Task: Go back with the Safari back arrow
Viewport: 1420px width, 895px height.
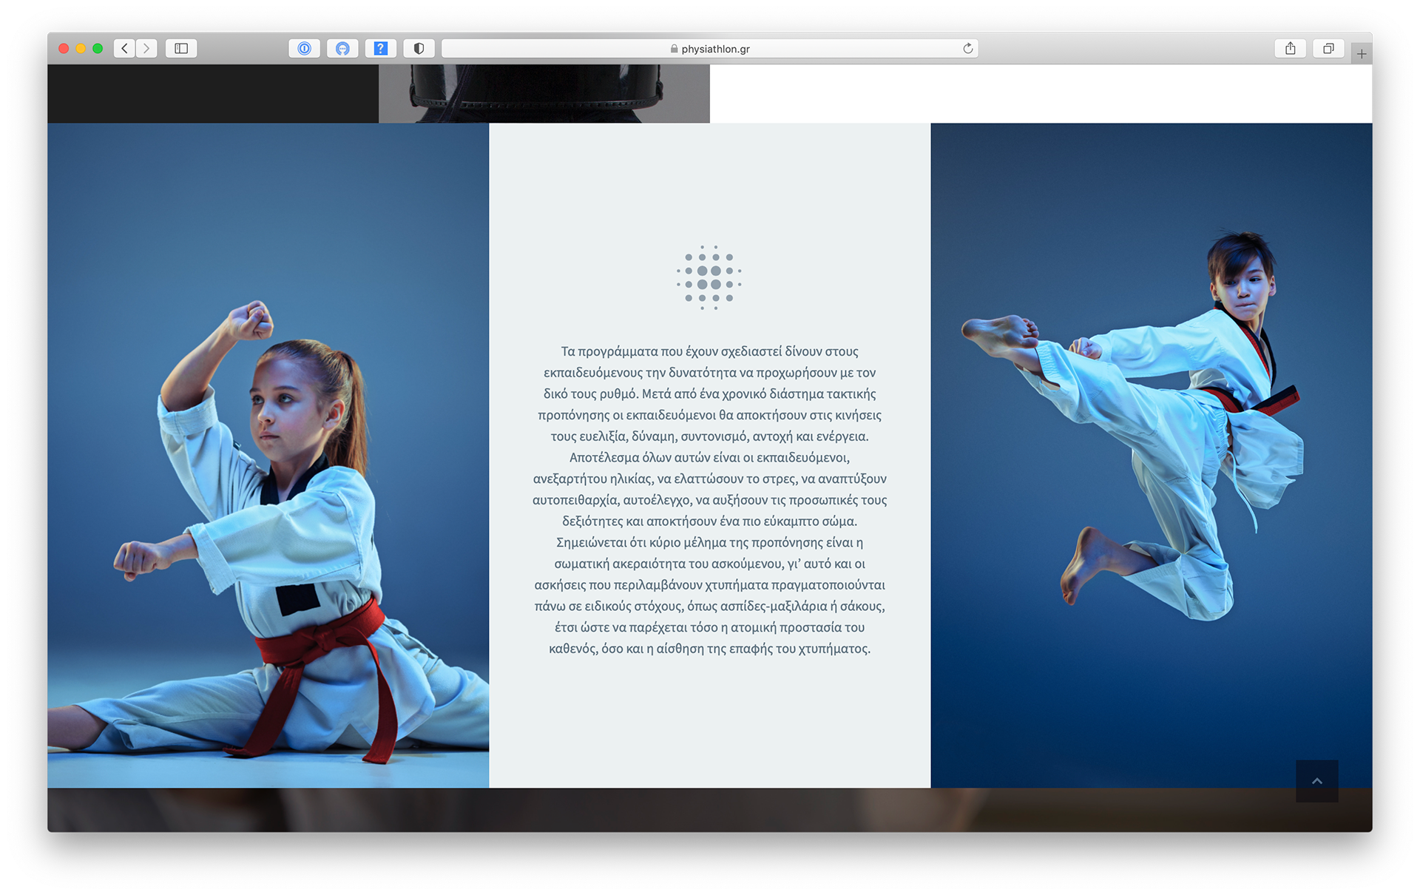Action: 124,48
